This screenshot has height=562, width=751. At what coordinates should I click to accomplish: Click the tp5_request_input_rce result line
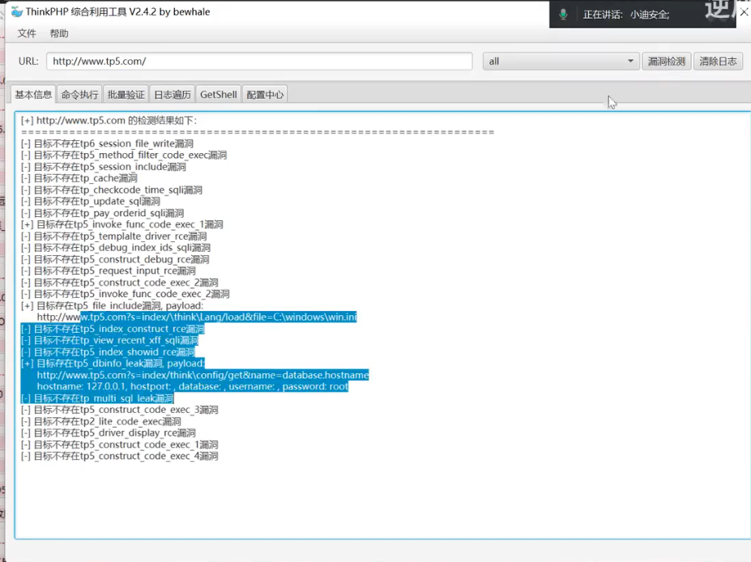tap(109, 271)
